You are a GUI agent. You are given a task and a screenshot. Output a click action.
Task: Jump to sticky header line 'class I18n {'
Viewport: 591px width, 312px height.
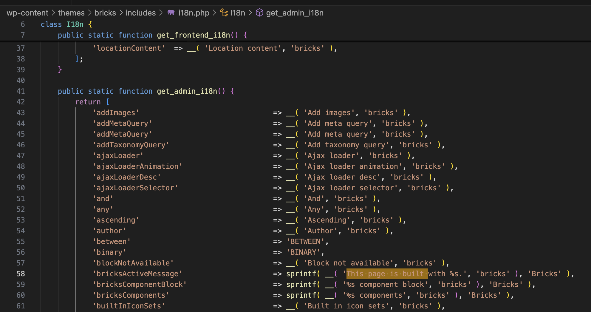point(66,24)
